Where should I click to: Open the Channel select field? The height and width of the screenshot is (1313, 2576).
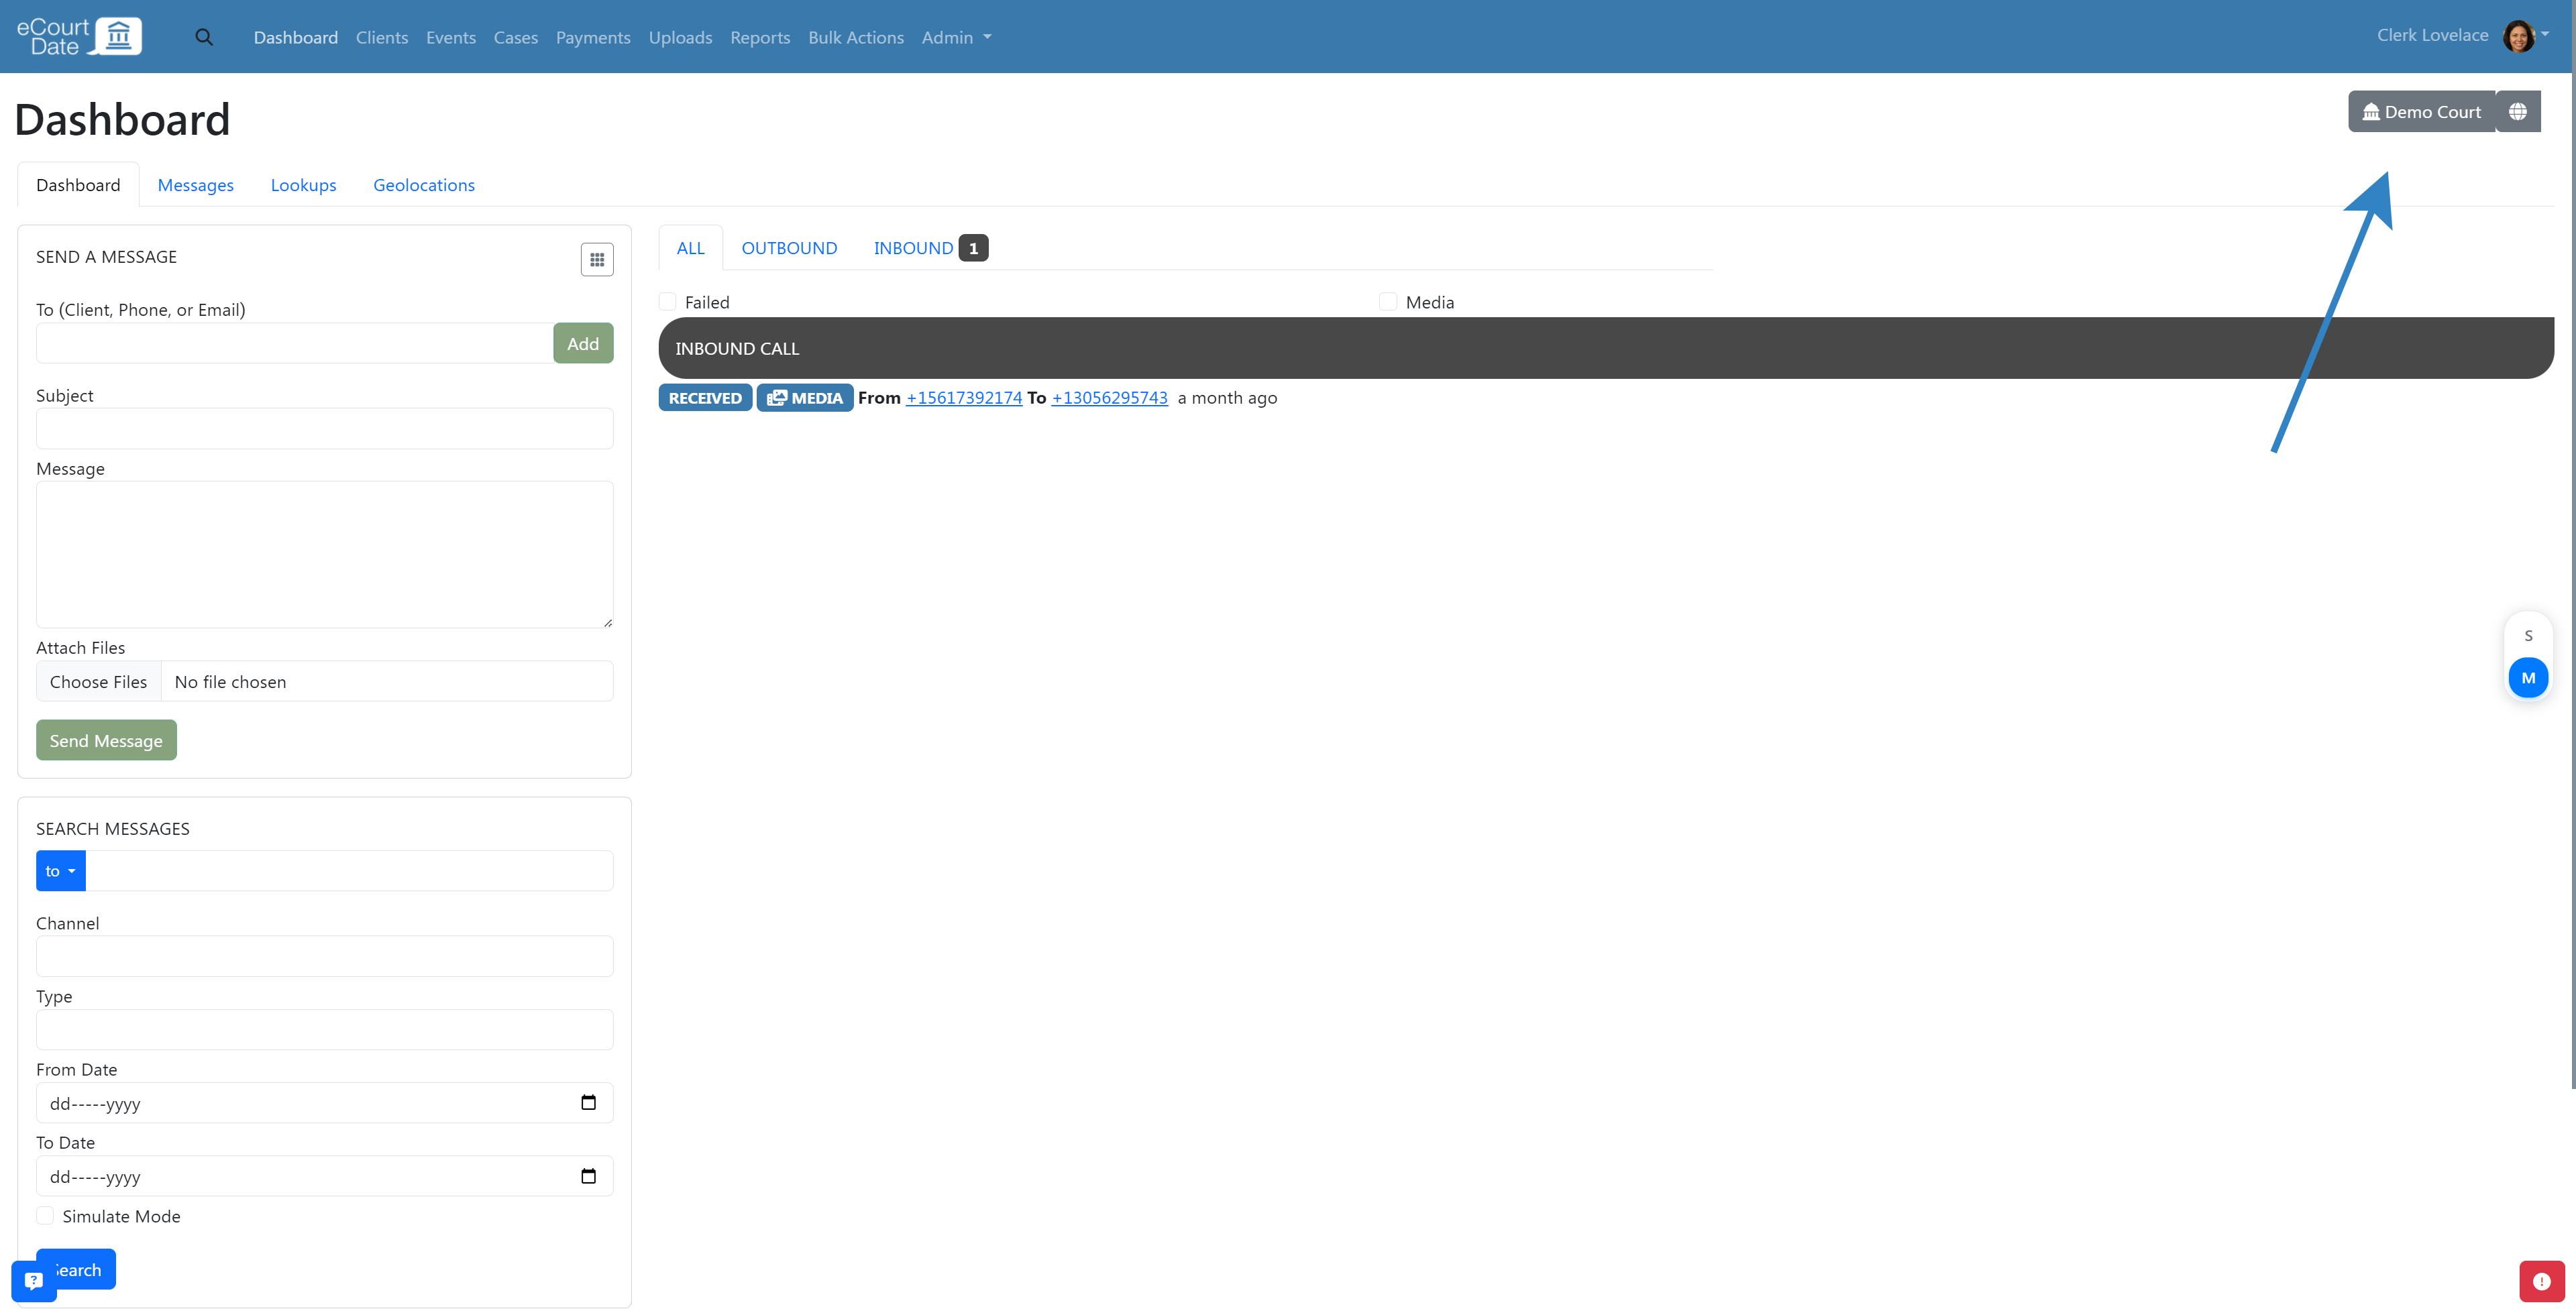click(x=324, y=956)
